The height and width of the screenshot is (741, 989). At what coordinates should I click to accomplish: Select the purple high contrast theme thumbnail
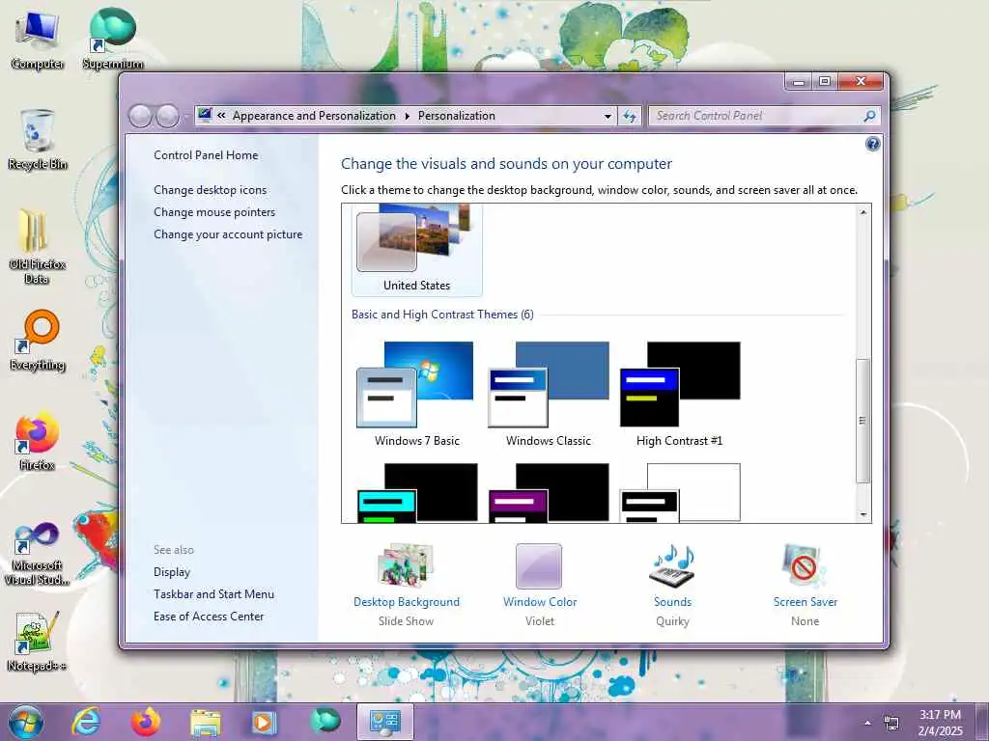pyautogui.click(x=549, y=493)
